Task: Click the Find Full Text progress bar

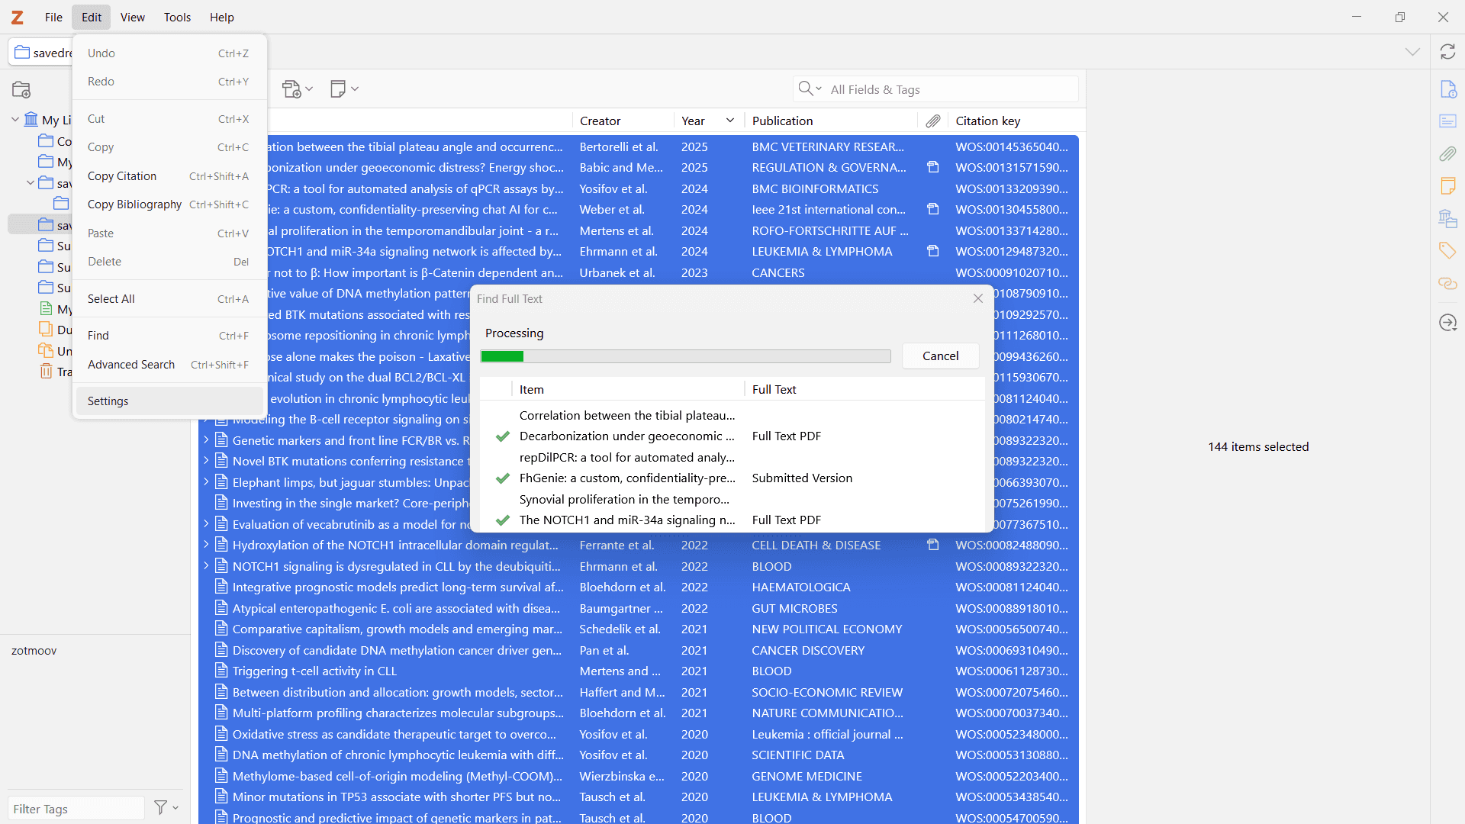Action: point(685,356)
